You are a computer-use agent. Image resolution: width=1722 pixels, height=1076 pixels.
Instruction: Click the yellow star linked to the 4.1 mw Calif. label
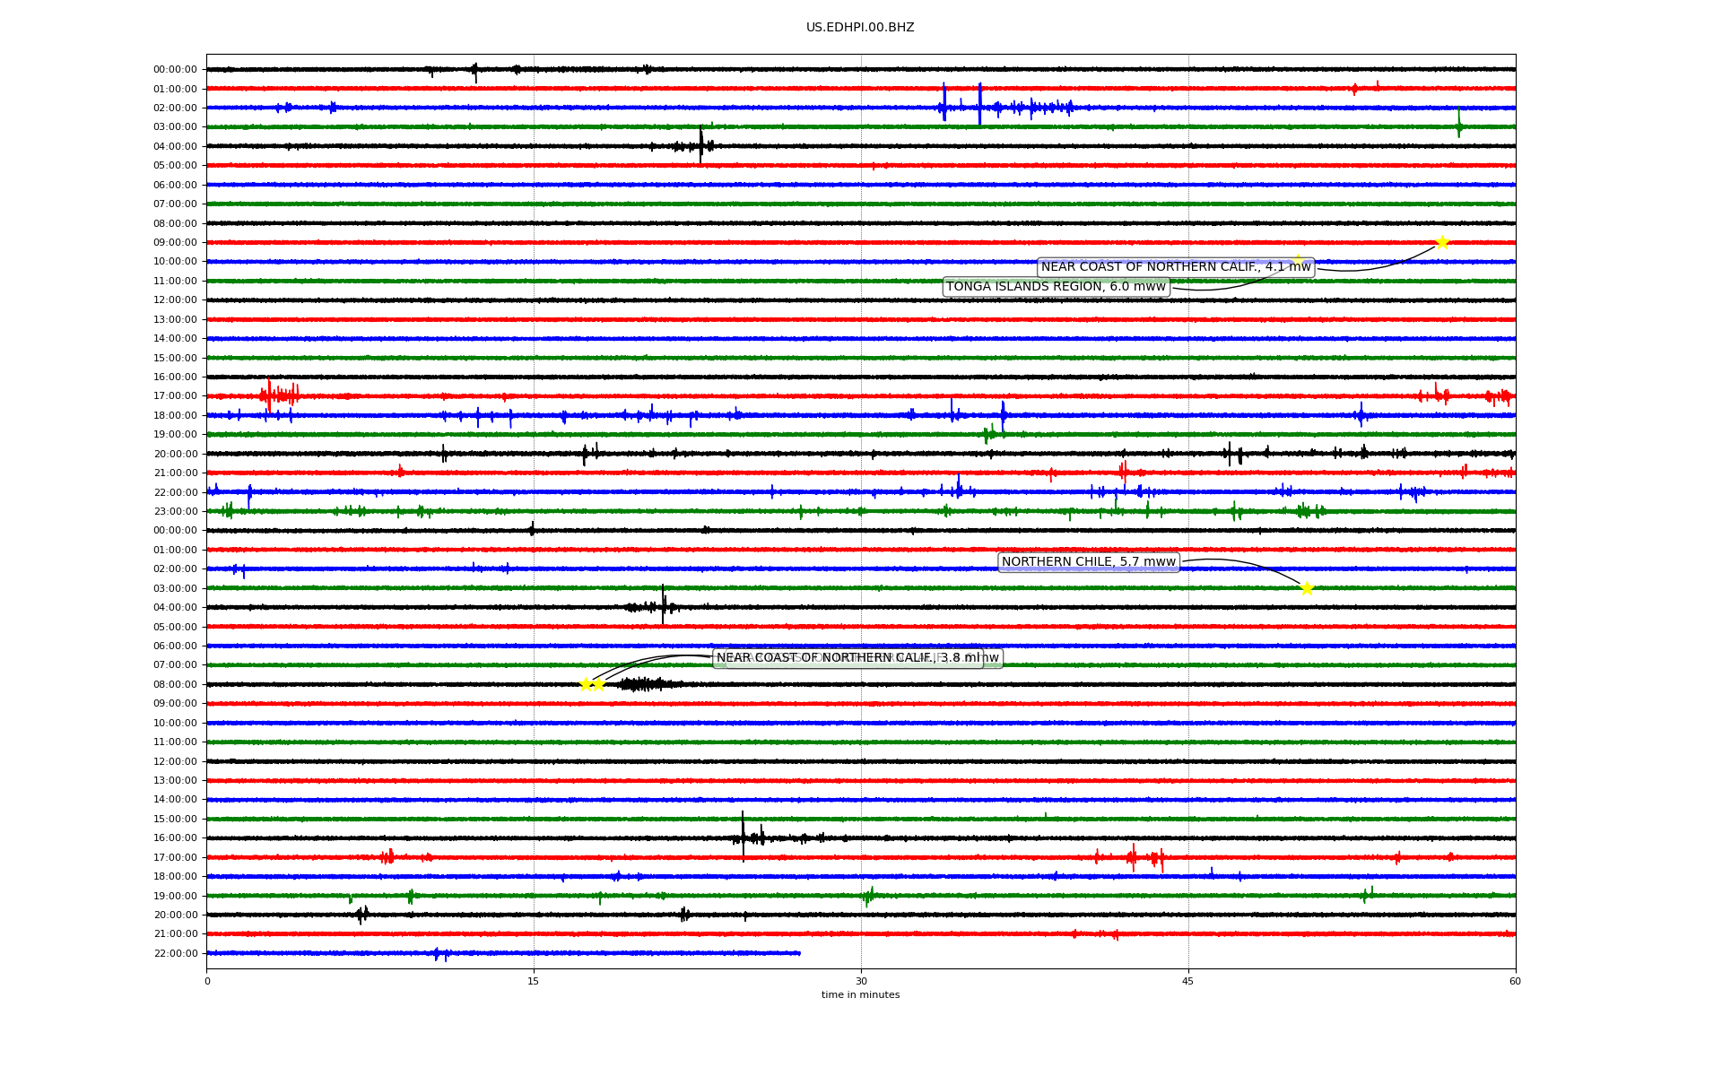pos(1442,242)
